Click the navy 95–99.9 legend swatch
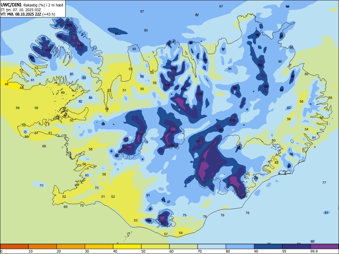 pyautogui.click(x=296, y=247)
